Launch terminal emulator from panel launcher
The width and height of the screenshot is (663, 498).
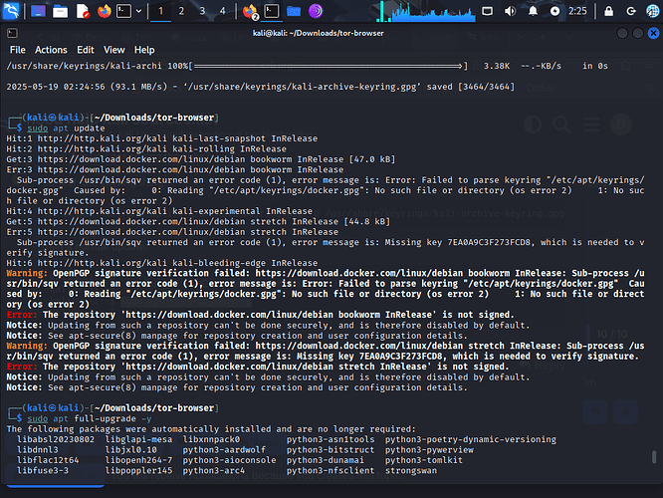tap(123, 11)
